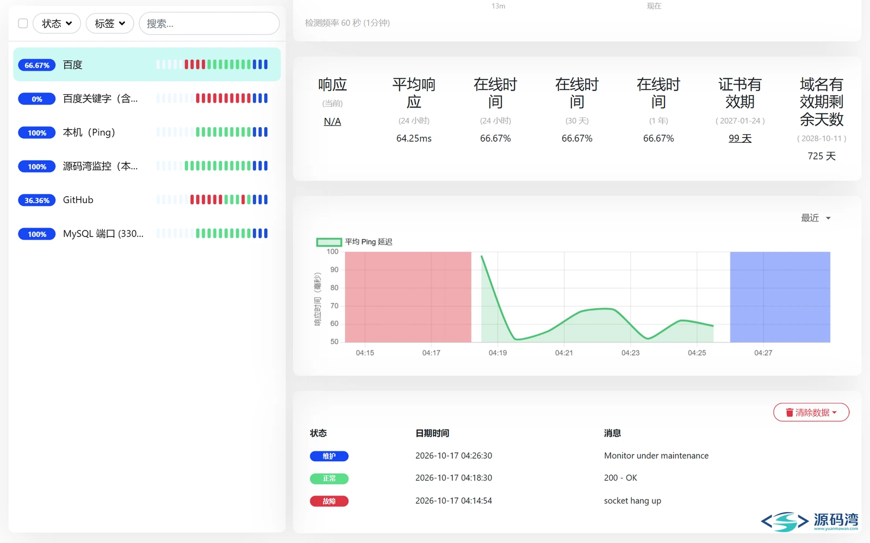The image size is (870, 543).
Task: Click the 100% badge beside 本机 (Ping)
Action: (37, 133)
